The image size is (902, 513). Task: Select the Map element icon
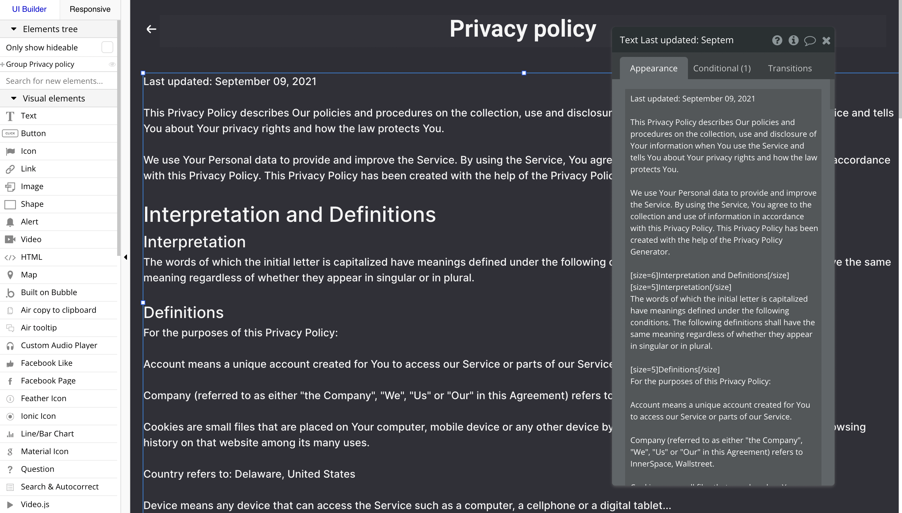(x=10, y=275)
